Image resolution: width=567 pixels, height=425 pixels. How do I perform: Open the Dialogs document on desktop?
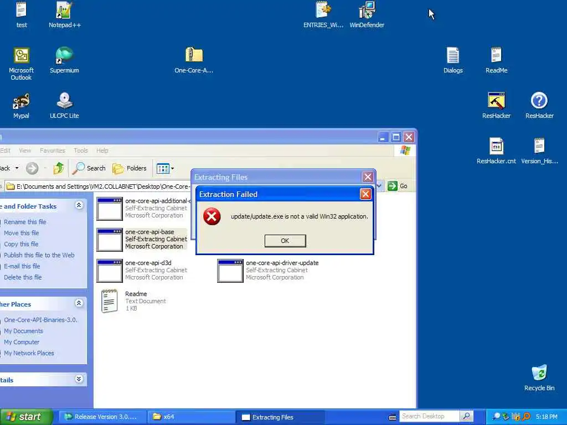click(x=453, y=60)
